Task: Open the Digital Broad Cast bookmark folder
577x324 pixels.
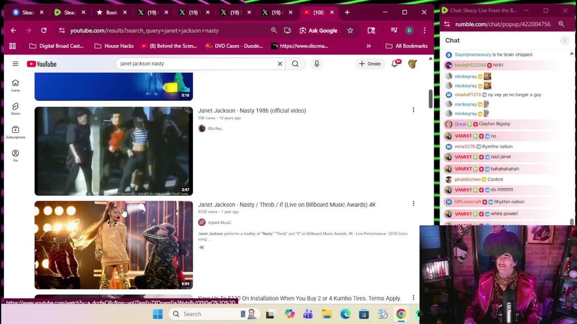Action: click(56, 46)
